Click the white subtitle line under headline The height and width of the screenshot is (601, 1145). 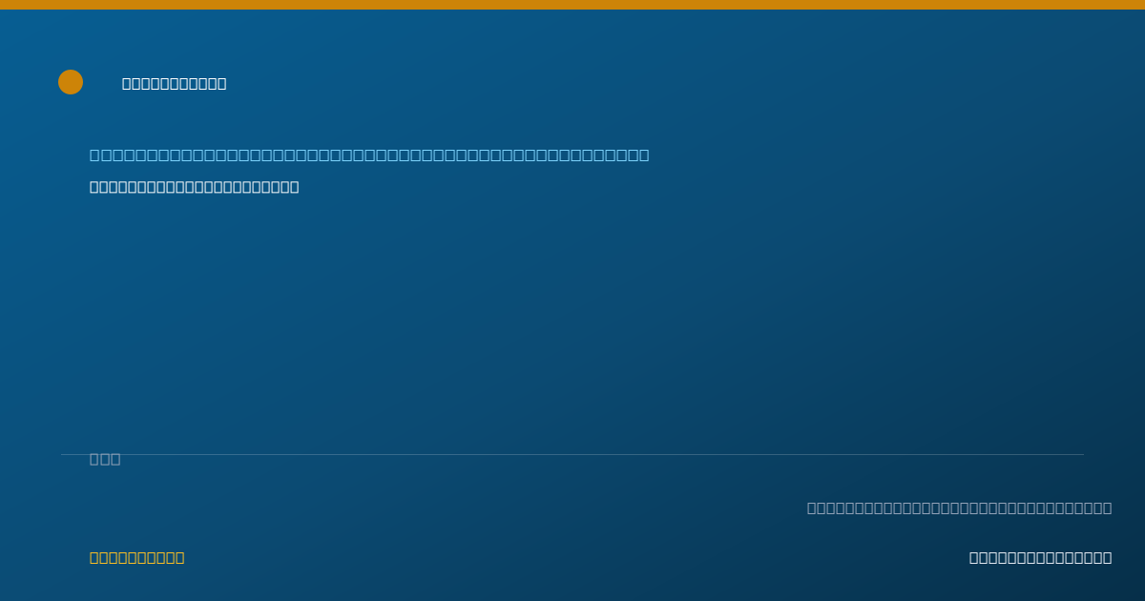[195, 187]
